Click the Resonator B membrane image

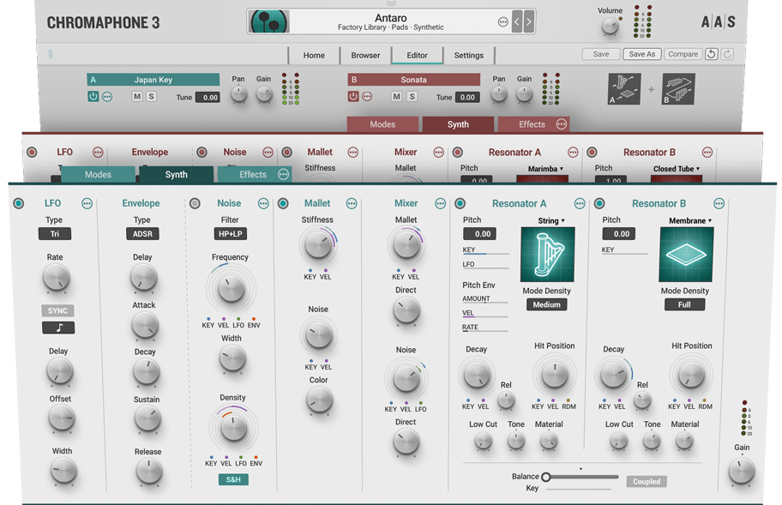685,255
